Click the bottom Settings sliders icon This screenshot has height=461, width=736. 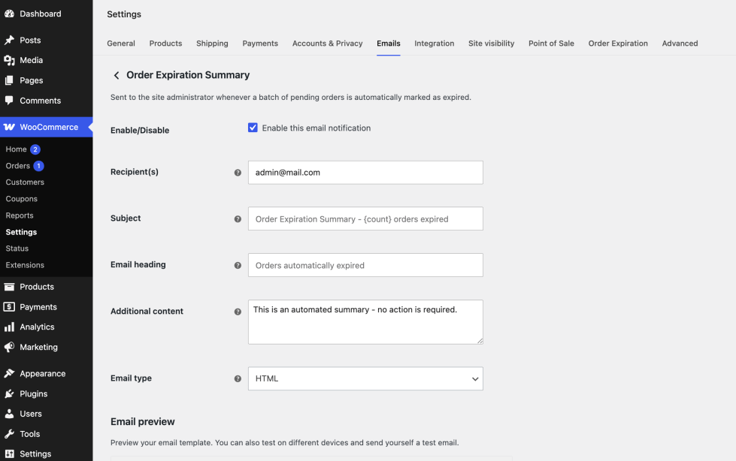point(9,453)
